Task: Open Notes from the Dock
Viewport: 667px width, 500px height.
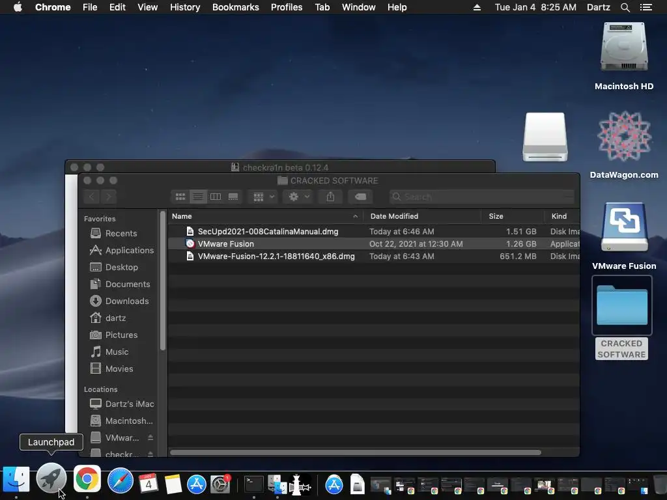Action: [173, 484]
